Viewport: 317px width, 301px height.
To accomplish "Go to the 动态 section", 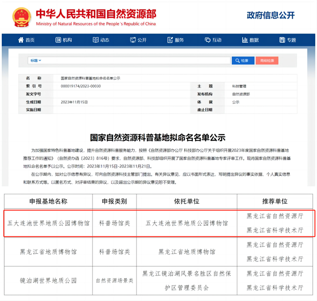I will point(105,40).
